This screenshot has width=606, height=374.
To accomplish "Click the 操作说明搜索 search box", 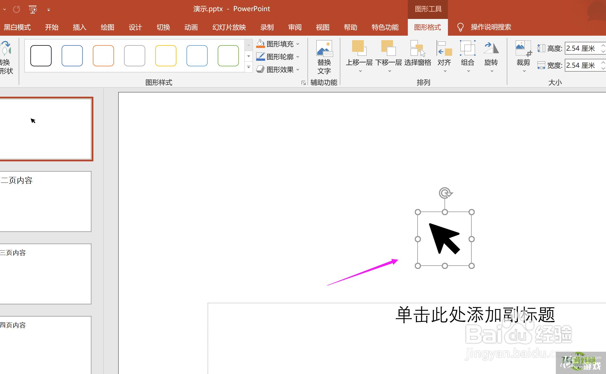I will tap(491, 27).
